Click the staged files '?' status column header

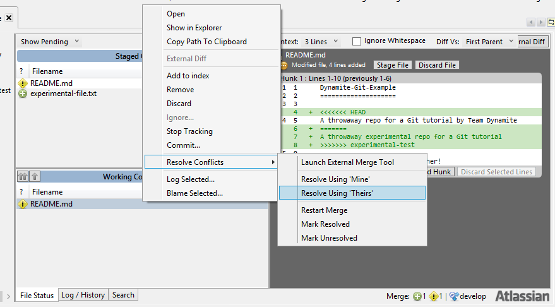(21, 71)
